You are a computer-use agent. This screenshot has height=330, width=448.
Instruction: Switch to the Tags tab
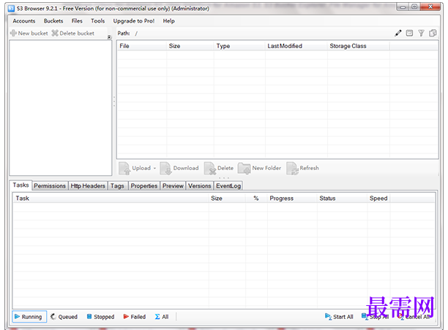117,185
